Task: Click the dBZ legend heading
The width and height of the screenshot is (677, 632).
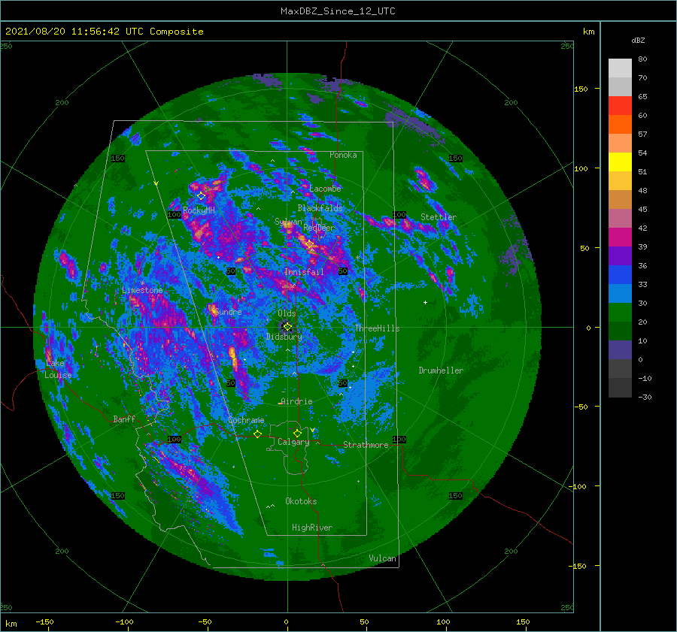Action: click(x=638, y=41)
